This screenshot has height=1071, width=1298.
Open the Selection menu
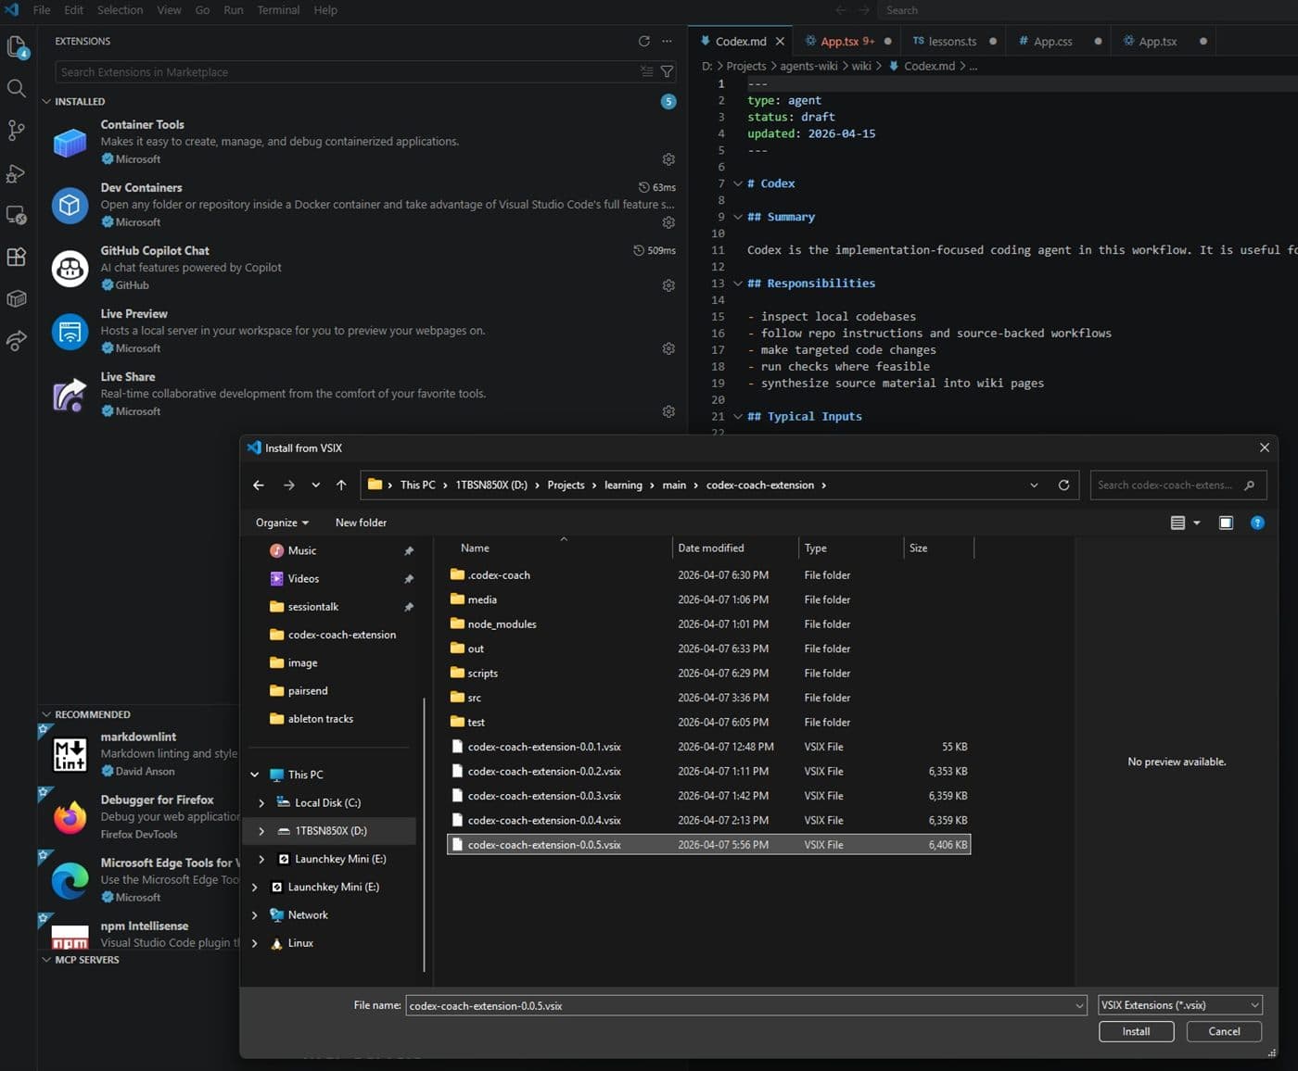(x=120, y=10)
